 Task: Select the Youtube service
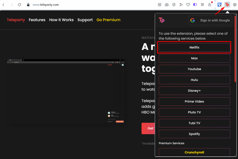pos(194,69)
